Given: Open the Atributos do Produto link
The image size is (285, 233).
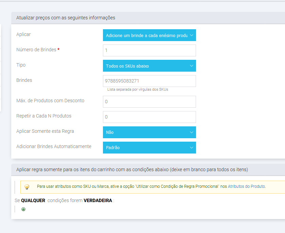Looking at the screenshot, I should [246, 186].
